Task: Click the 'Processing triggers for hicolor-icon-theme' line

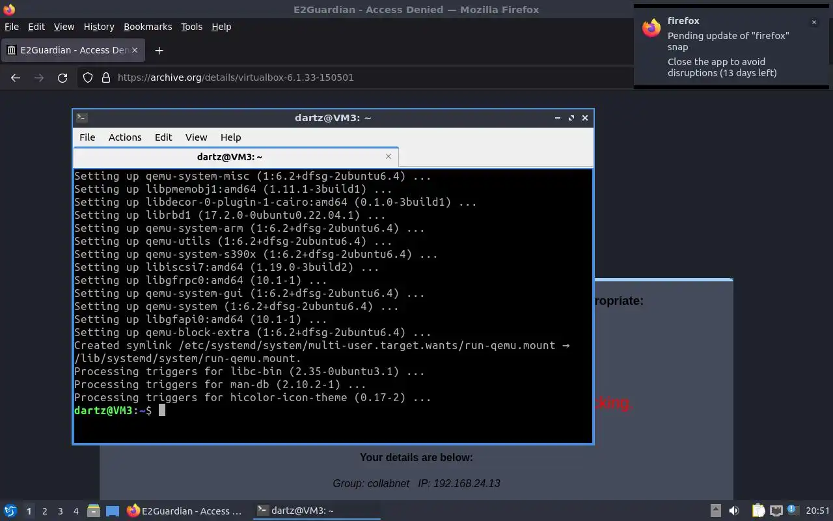Action: (253, 397)
